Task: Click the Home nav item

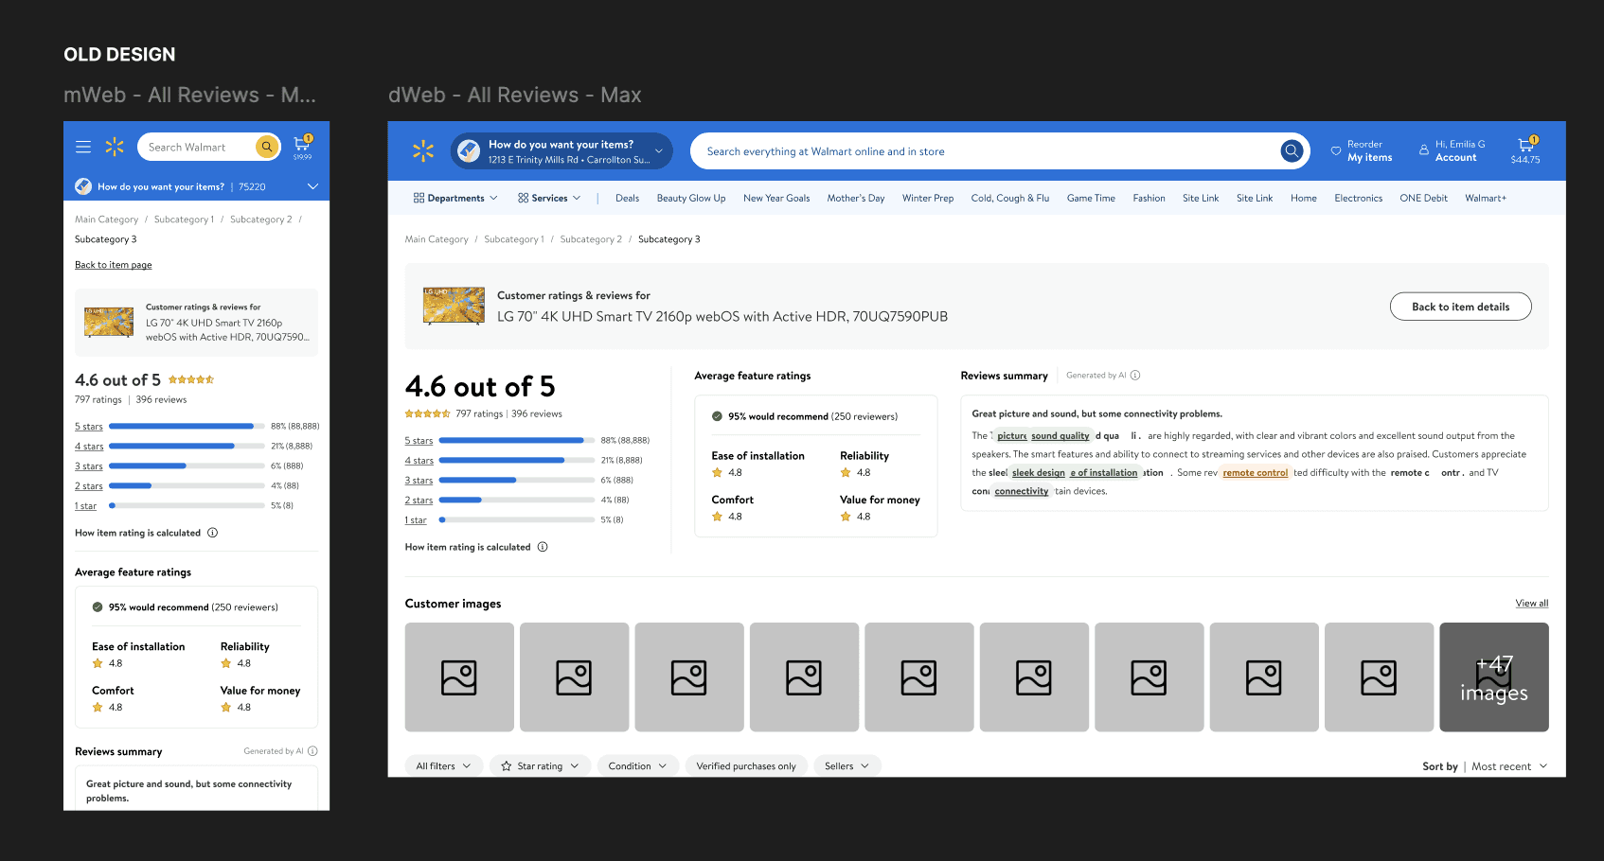Action: pyautogui.click(x=1303, y=198)
